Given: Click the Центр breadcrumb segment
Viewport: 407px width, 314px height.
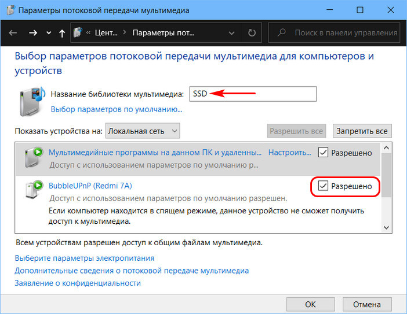Looking at the screenshot, I should coord(108,34).
